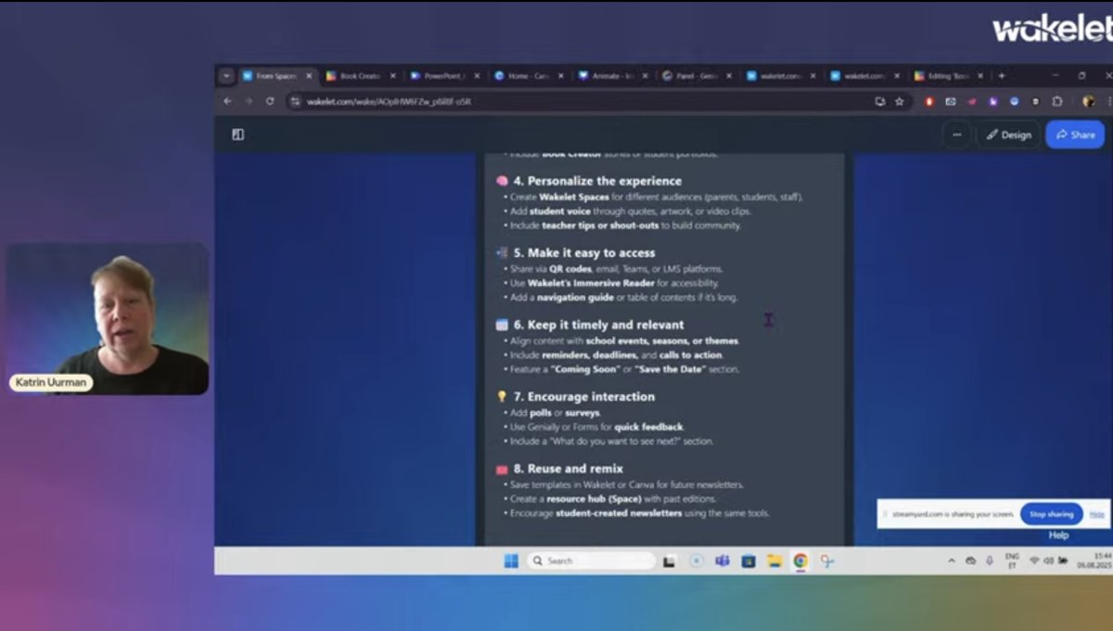Image resolution: width=1113 pixels, height=631 pixels.
Task: Open Microsoft Store from the taskbar
Action: (x=748, y=560)
